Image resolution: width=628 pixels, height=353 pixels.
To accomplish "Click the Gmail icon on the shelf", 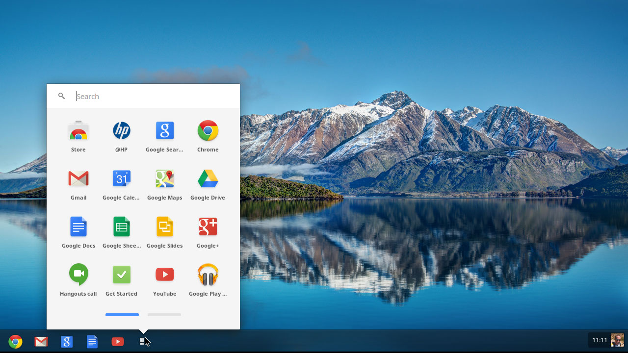I will pyautogui.click(x=41, y=342).
